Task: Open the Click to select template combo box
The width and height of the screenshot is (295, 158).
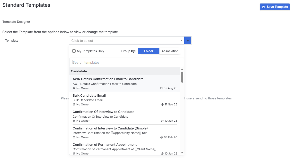Action: [x=127, y=41]
